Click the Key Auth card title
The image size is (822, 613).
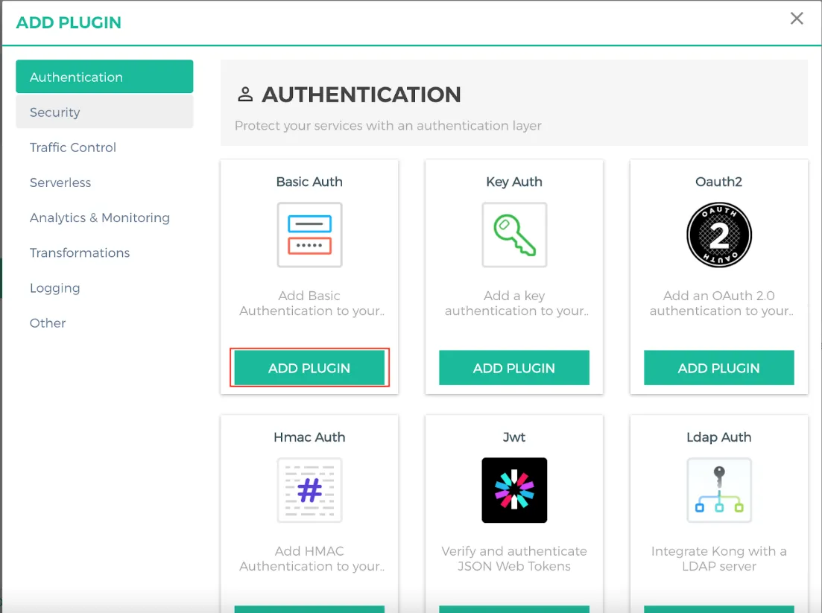click(x=514, y=182)
